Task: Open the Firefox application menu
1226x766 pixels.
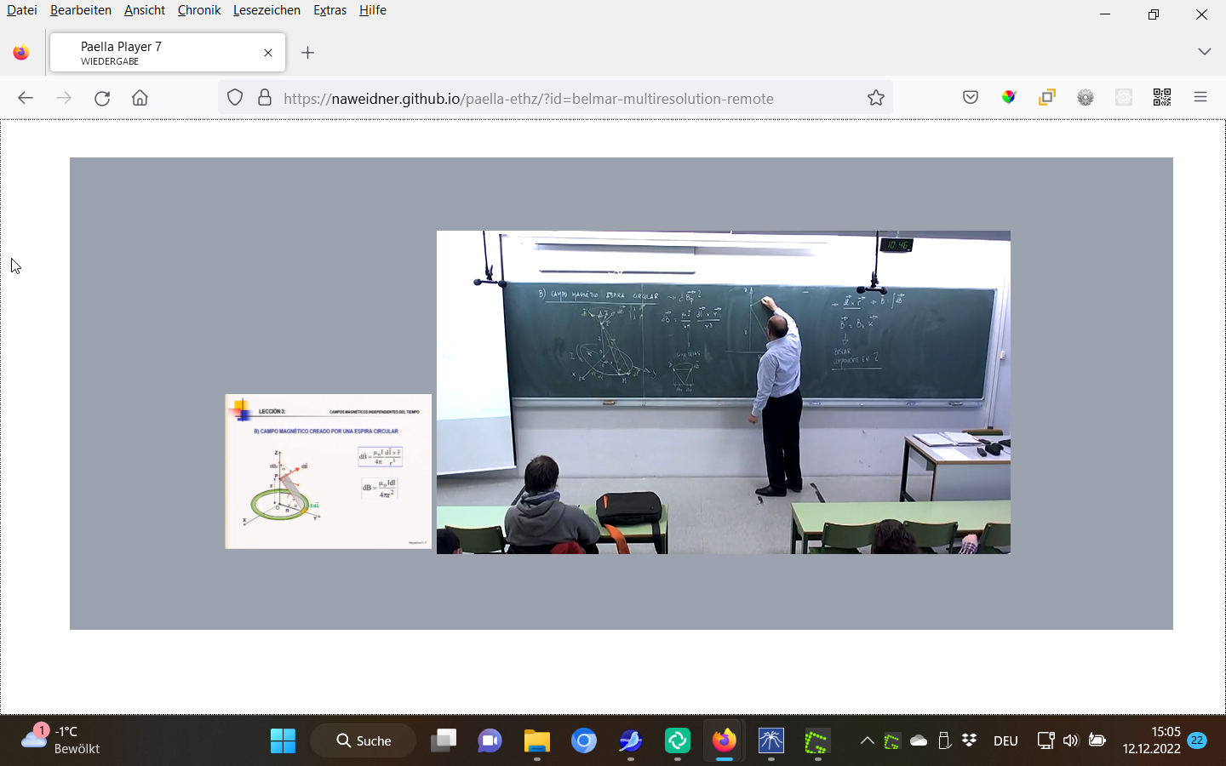Action: (x=1200, y=97)
